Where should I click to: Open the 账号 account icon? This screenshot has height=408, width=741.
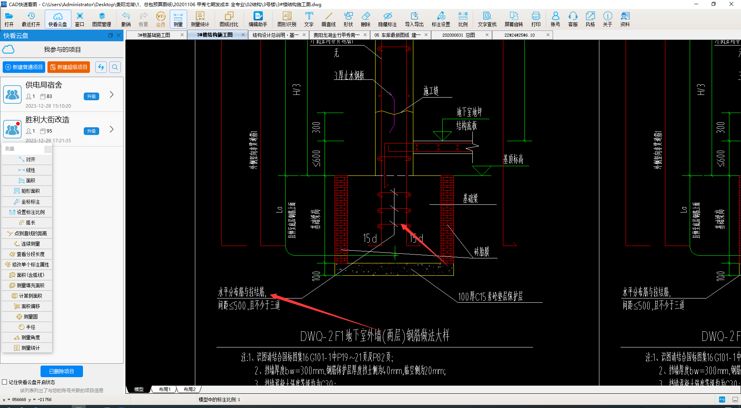pyautogui.click(x=555, y=19)
